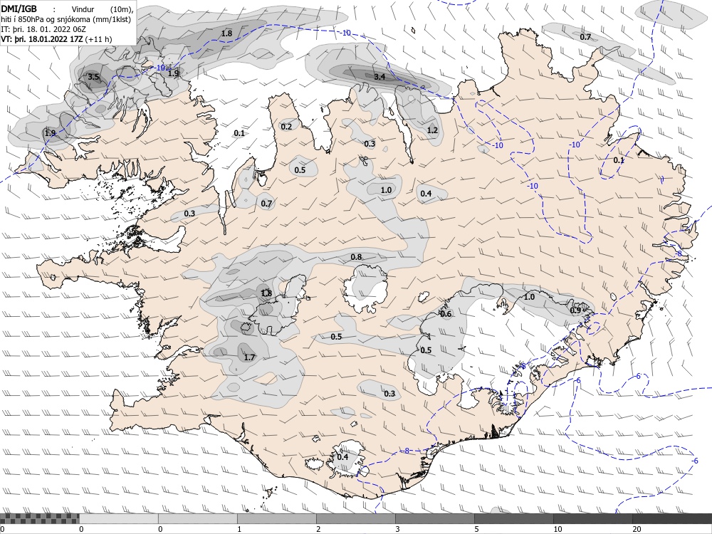Select the legend swatch between 2 and 3
Screen dimensions: 712x534
(x=355, y=518)
